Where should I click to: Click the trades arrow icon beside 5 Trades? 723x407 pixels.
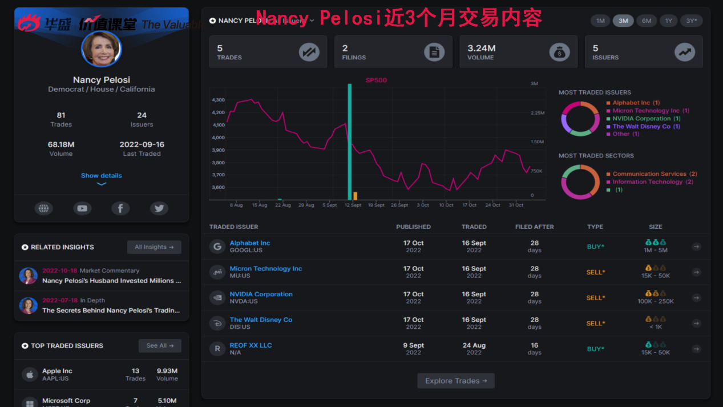coord(309,53)
